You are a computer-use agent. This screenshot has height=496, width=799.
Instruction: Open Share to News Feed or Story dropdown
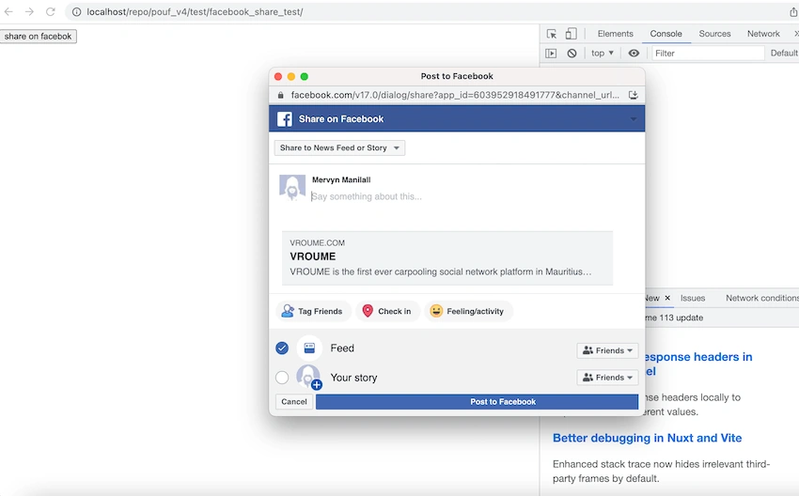click(339, 147)
